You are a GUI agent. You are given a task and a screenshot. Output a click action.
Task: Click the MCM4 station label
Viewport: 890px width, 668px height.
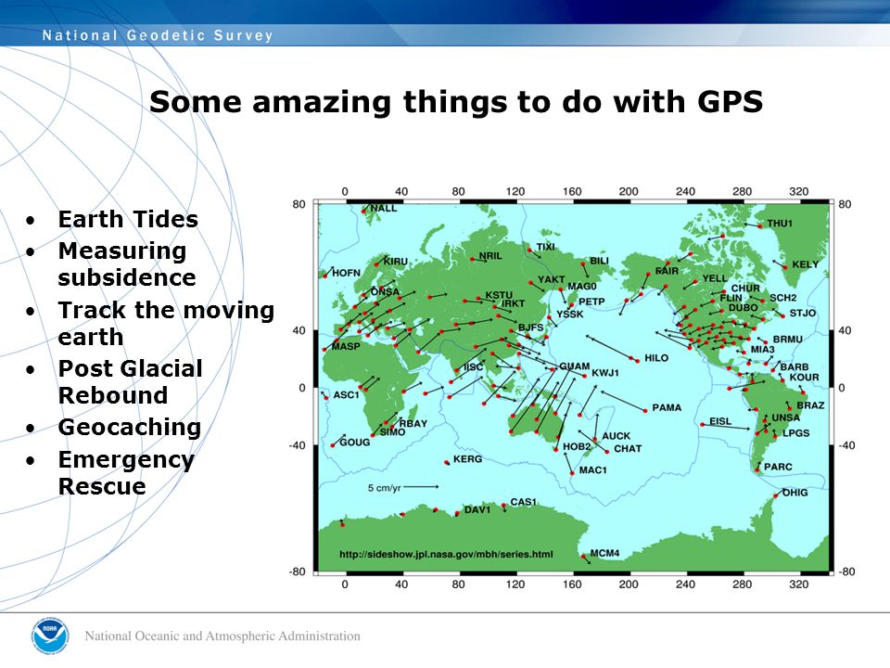[x=604, y=553]
